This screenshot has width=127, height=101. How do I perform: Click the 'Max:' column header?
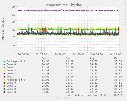(117, 58)
